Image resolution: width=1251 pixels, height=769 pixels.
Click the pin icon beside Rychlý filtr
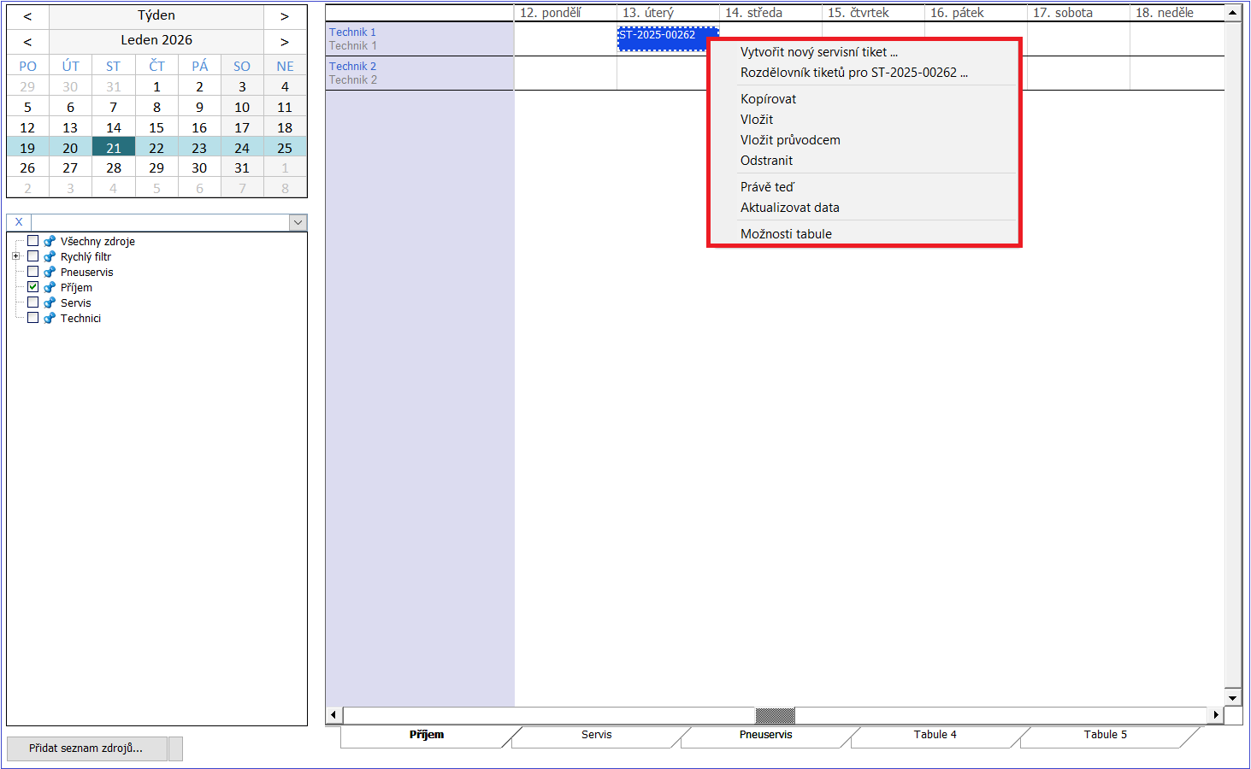click(x=50, y=257)
